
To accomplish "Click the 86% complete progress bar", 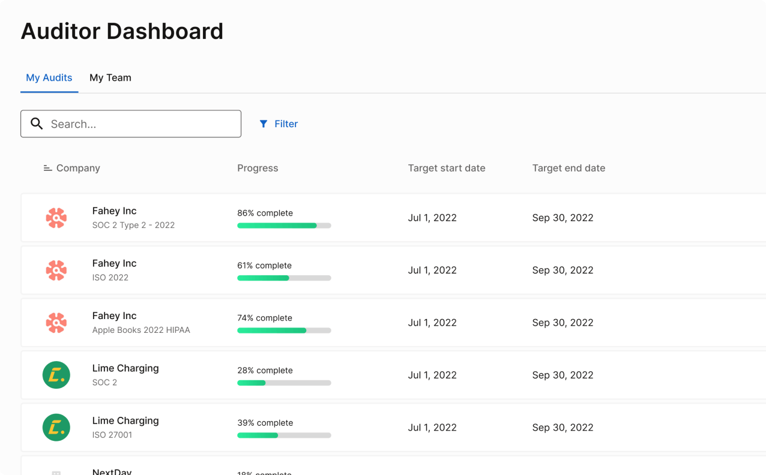I will (284, 226).
